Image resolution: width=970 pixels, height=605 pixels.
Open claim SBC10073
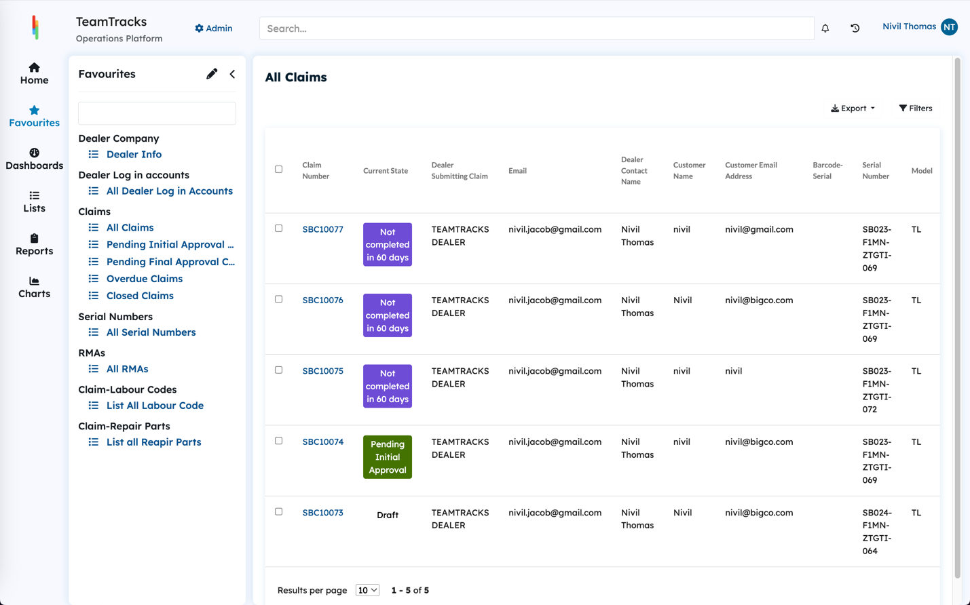322,513
